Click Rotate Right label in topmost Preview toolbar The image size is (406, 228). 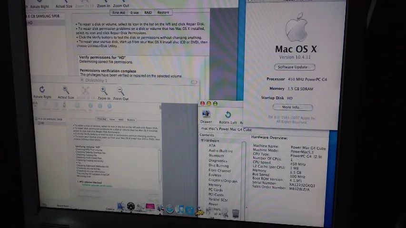tap(40, 7)
